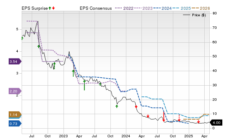Click the black 4.00 price tag
Screen dimensions: 231x138
216,123
